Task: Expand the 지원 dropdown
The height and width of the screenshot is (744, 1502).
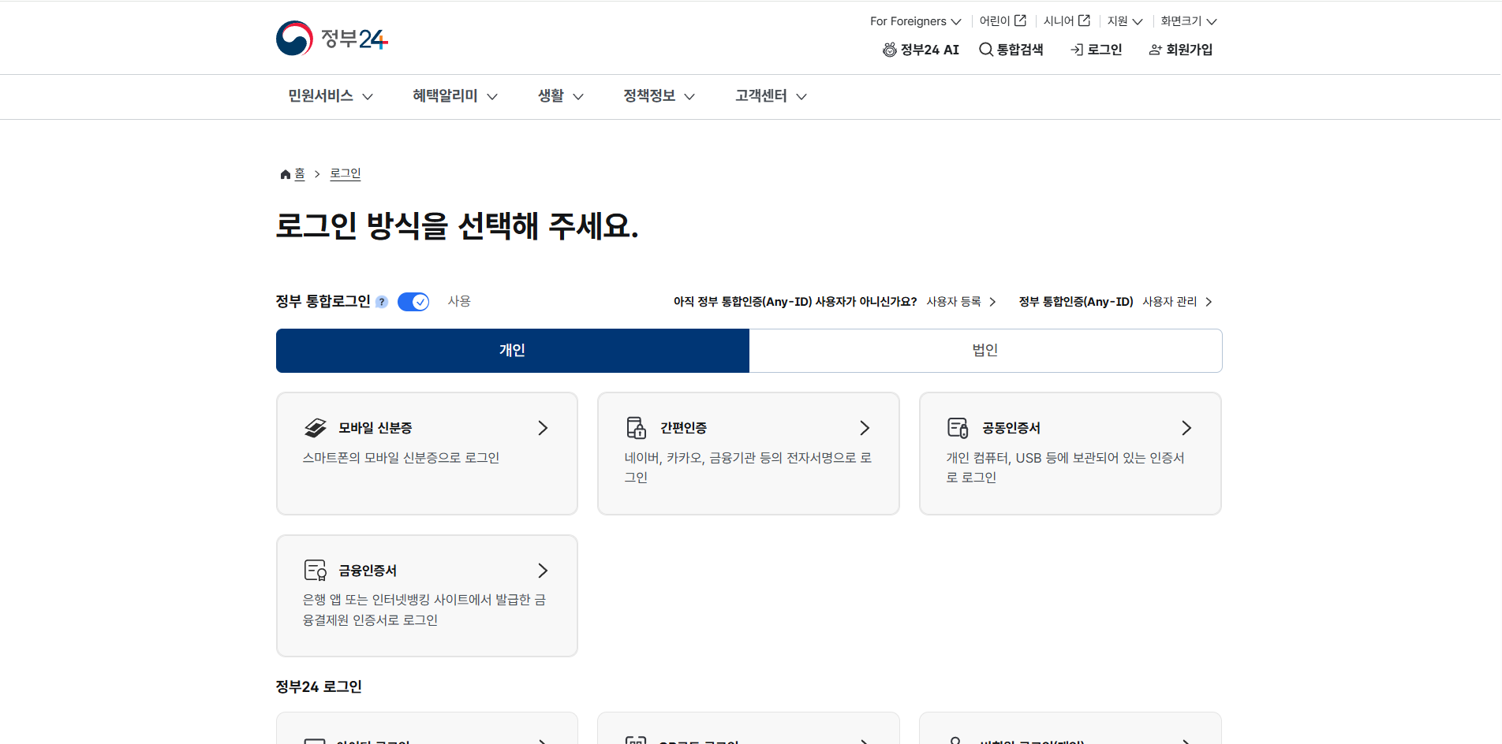Action: click(1125, 21)
